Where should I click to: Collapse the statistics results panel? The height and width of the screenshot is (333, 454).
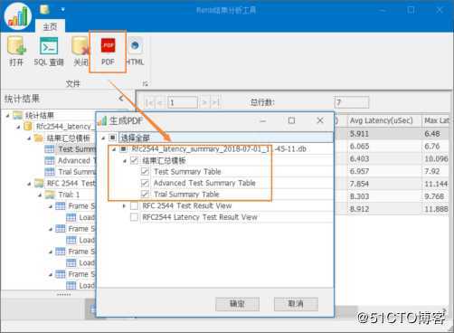(x=121, y=98)
